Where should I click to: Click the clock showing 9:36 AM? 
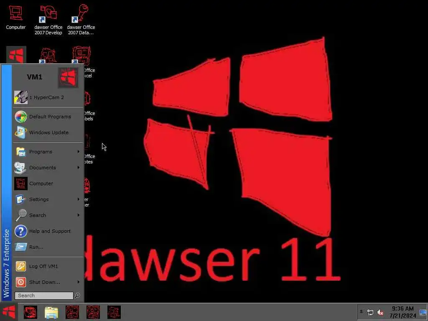(x=403, y=312)
